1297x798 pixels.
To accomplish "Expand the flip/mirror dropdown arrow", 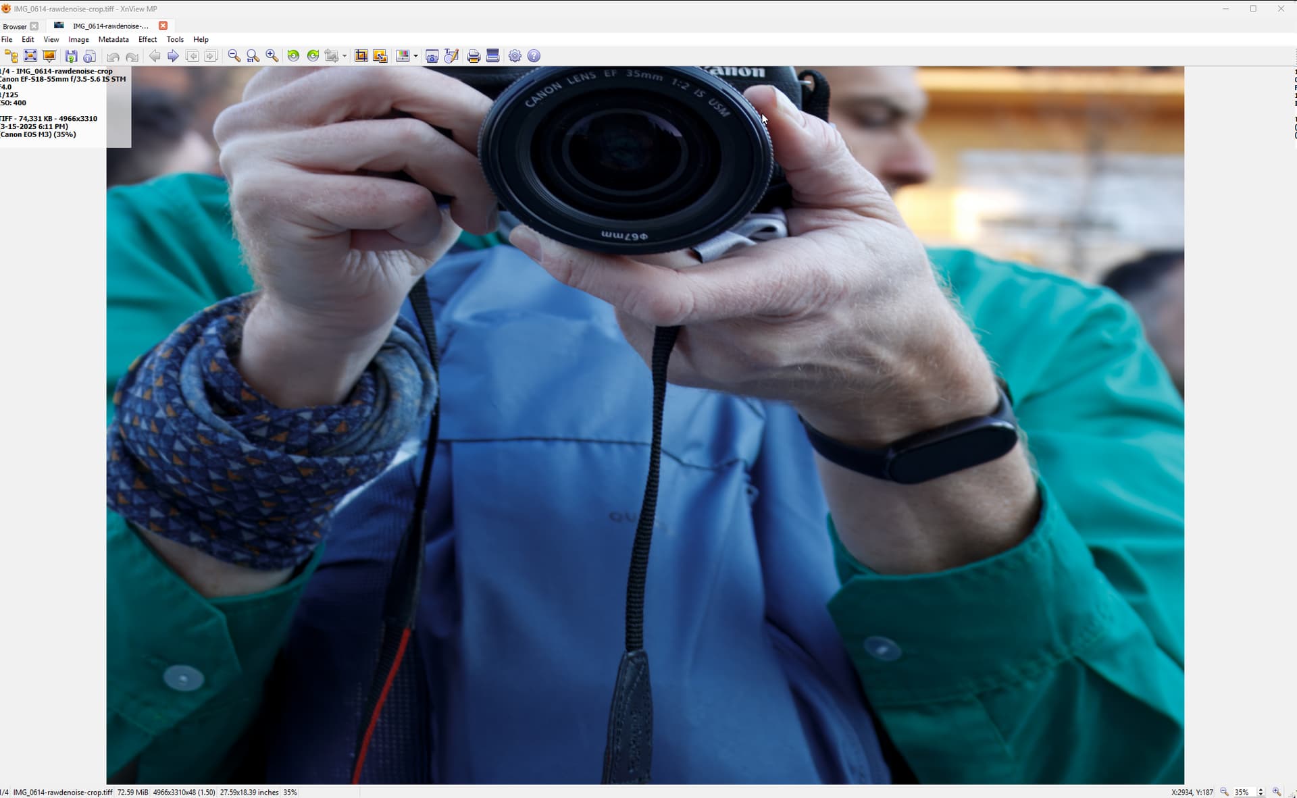I will 345,56.
